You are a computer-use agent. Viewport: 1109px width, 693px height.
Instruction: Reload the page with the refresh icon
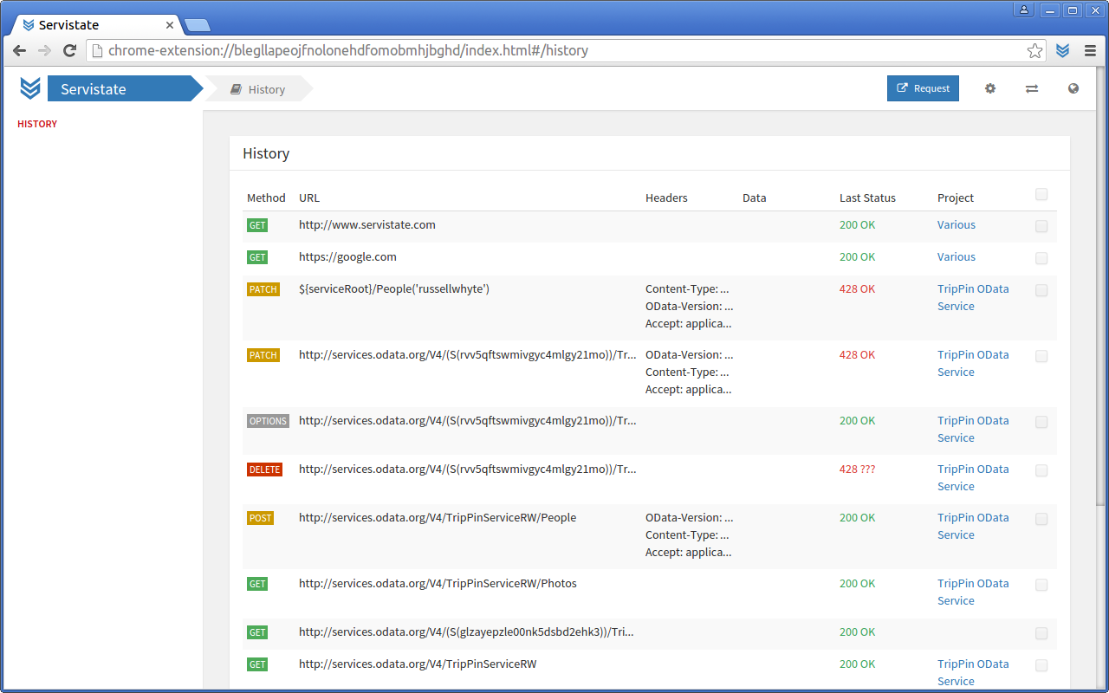coord(70,50)
